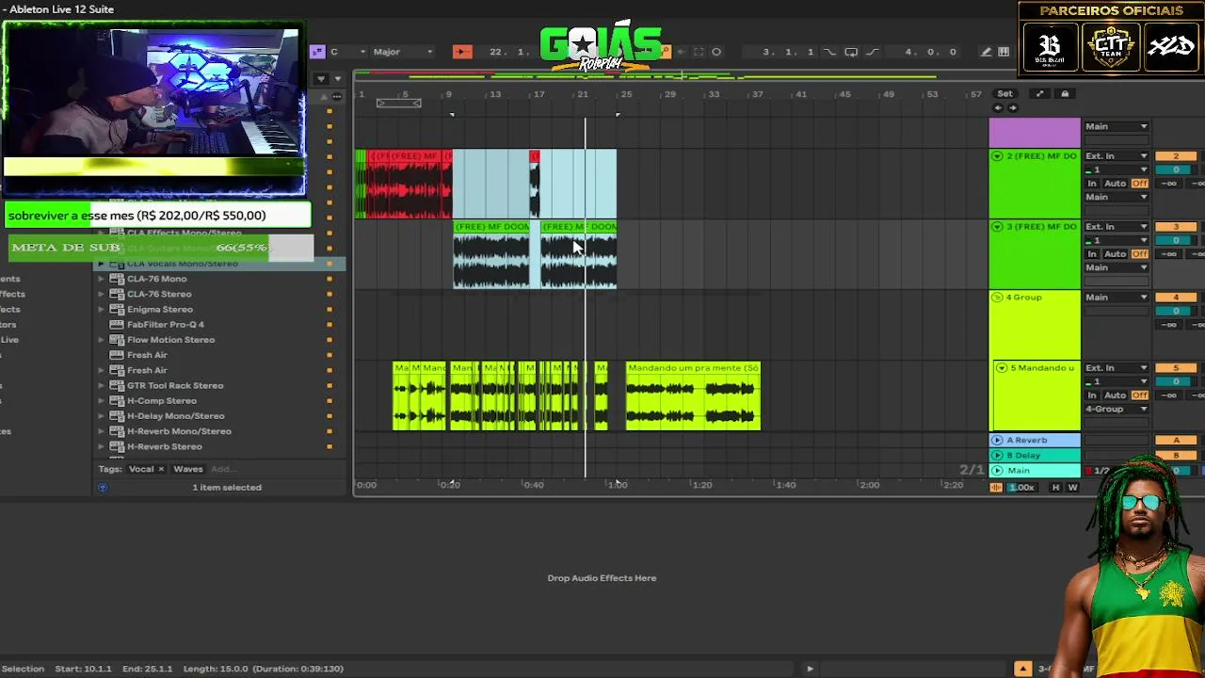This screenshot has height=678, width=1205.
Task: Set monitor to Auto on track 2
Action: (x=1116, y=184)
